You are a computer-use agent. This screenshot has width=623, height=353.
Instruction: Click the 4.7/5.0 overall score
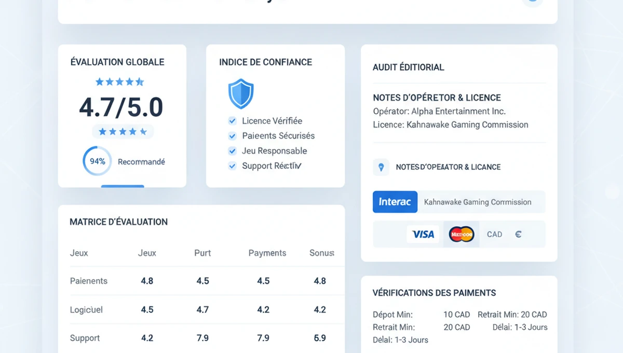121,107
